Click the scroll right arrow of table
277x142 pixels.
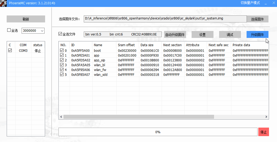266,117
